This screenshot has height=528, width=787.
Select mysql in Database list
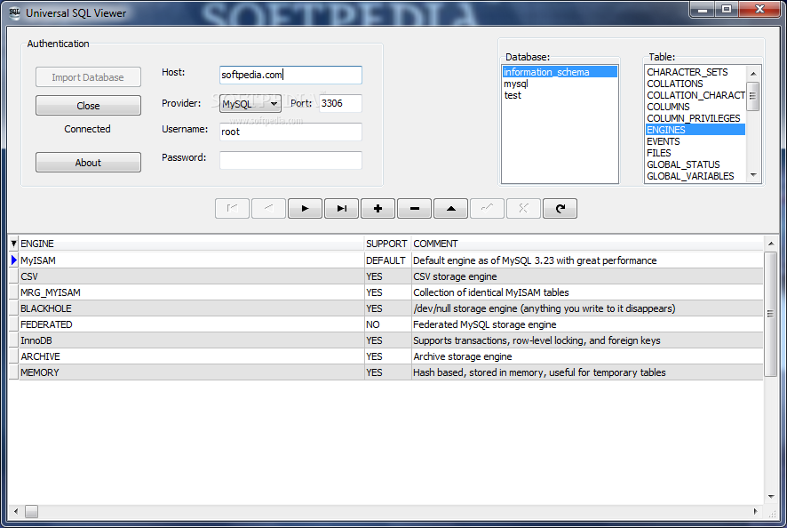560,84
